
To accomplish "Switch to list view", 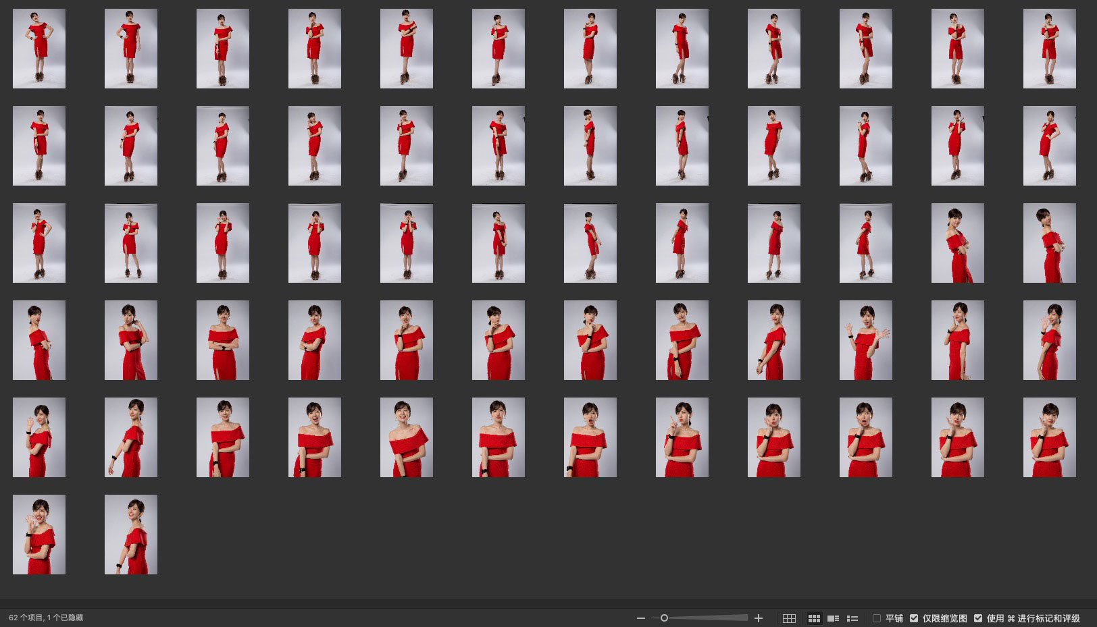I will pyautogui.click(x=852, y=618).
